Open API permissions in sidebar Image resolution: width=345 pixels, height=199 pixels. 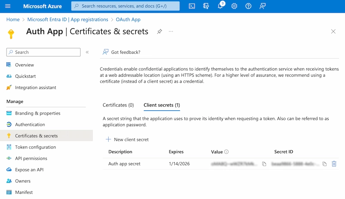(31, 158)
